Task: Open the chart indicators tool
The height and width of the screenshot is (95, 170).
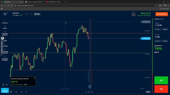Action: pos(26,92)
